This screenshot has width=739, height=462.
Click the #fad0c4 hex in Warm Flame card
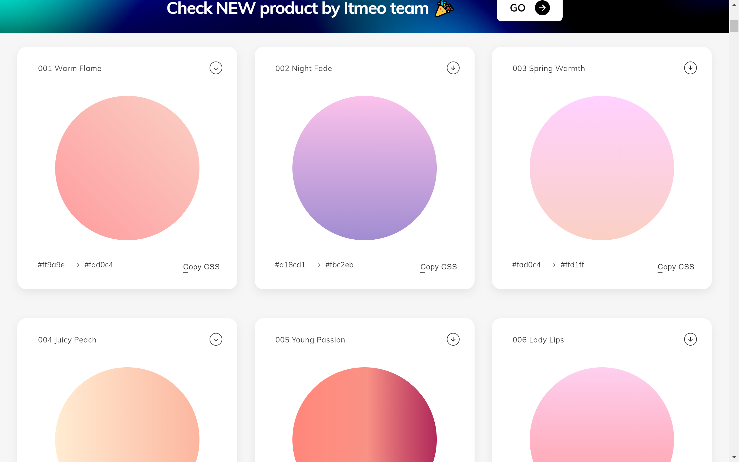[99, 264]
